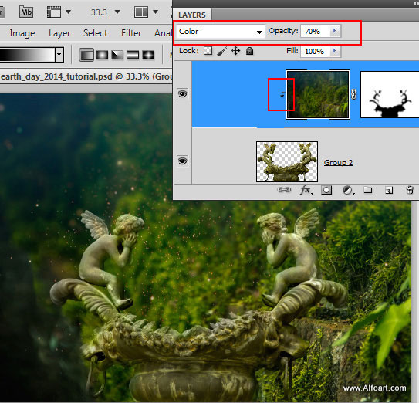Hide the clipped forest layer visibility eye
The width and height of the screenshot is (419, 403).
(x=183, y=94)
